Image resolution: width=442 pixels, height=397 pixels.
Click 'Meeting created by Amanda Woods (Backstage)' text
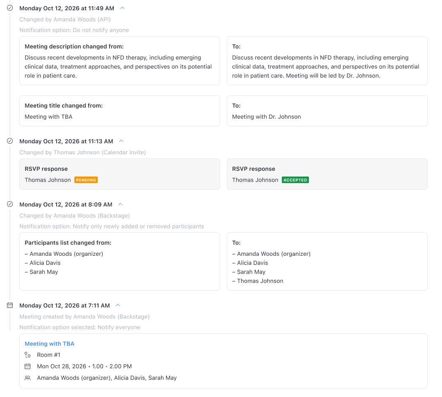(84, 317)
